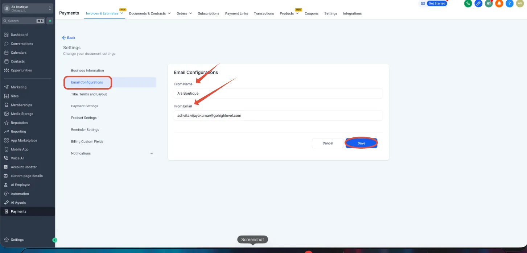The width and height of the screenshot is (527, 253).
Task: Click the green sparkle icon beside search
Action: 50,21
